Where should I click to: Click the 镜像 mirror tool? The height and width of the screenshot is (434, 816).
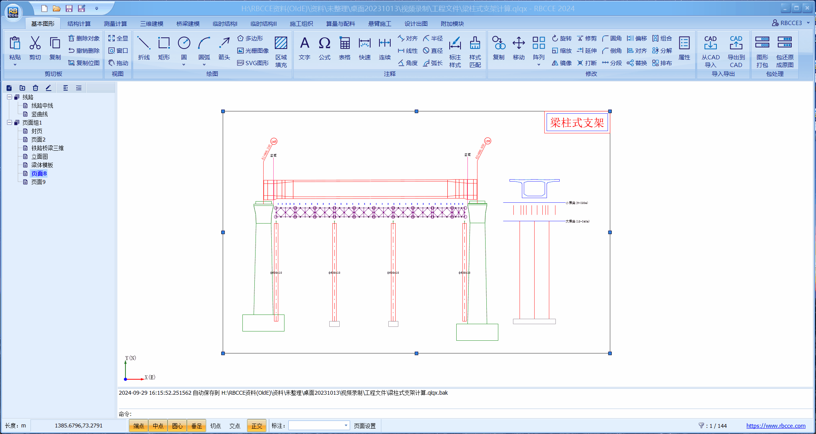(x=562, y=63)
